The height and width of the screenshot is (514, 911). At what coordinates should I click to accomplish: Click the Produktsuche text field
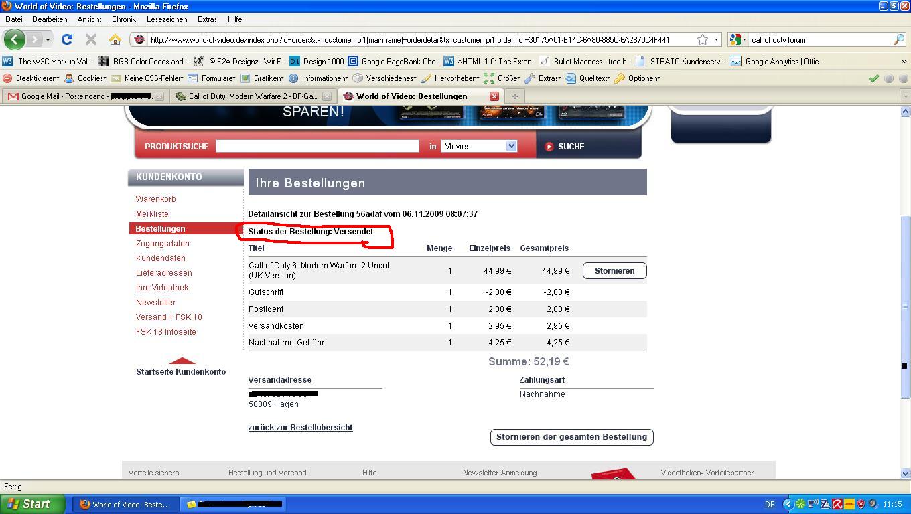click(318, 146)
